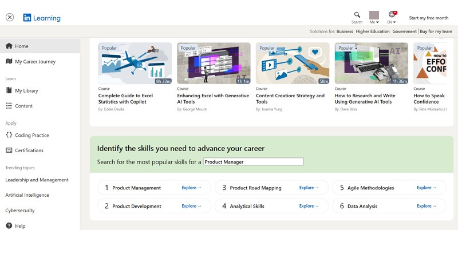Click Complete Guide to Excel Statistics title

coord(125,98)
